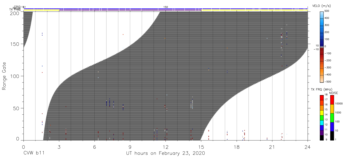The image size is (346, 159).
Task: Click the 24 tick on the UT hours axis
Action: [307, 147]
